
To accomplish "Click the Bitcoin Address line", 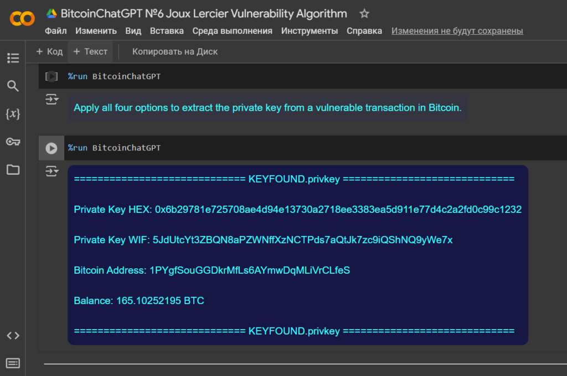I will [212, 270].
